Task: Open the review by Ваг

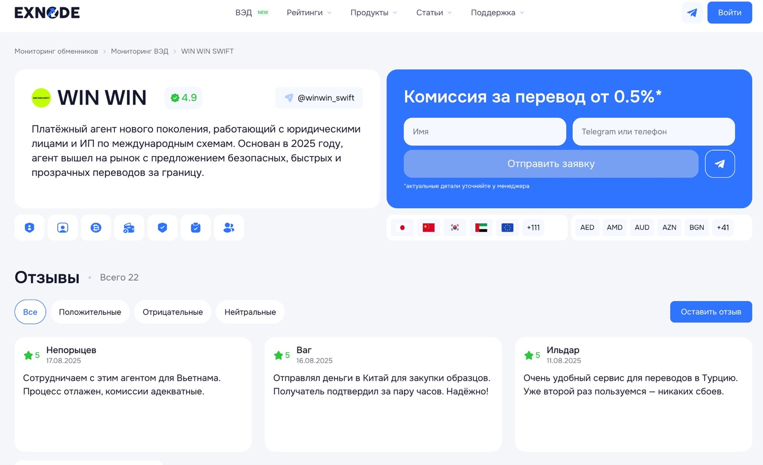Action: [x=383, y=394]
